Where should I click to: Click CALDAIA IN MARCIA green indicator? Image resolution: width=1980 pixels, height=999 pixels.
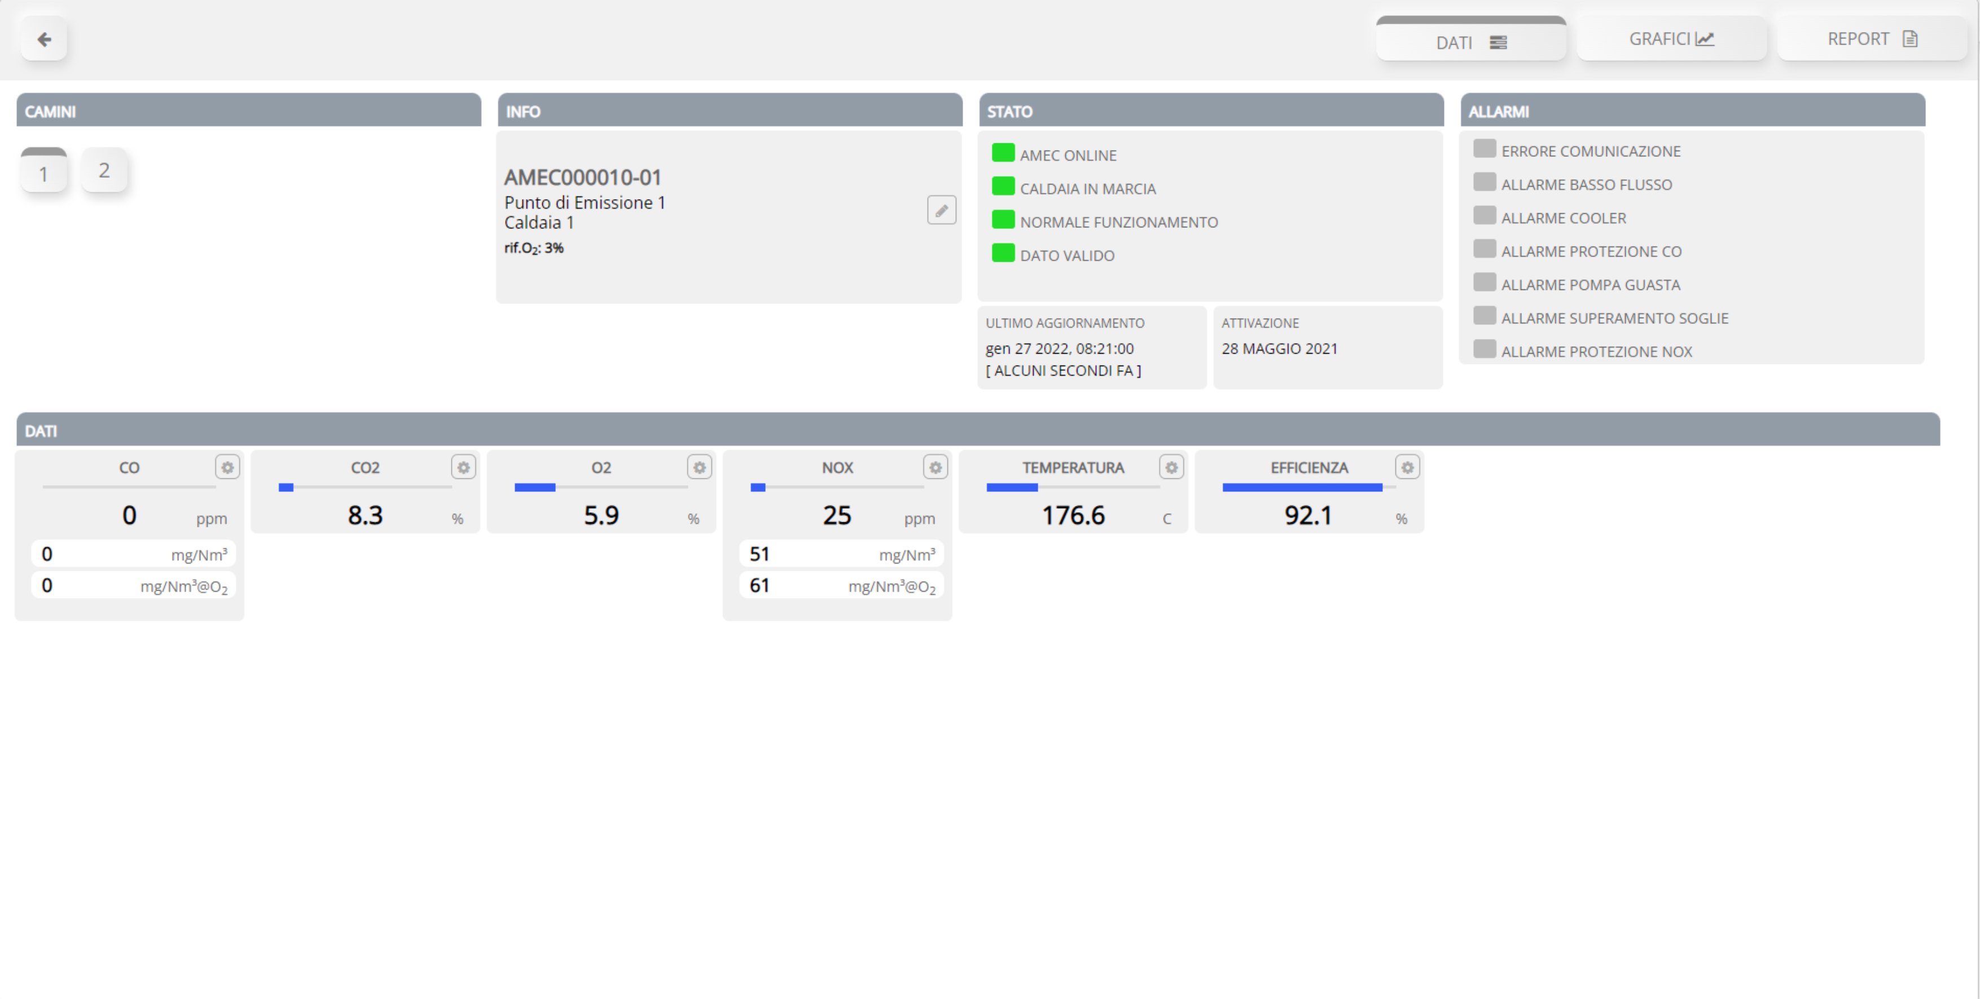click(x=1003, y=186)
